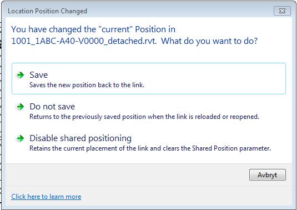This screenshot has height=210, width=297.
Task: Cancel the dialog with the Avbryt button
Action: click(x=268, y=175)
